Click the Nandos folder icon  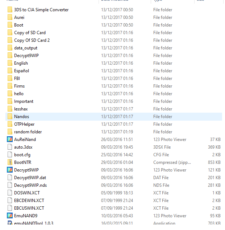(10, 117)
